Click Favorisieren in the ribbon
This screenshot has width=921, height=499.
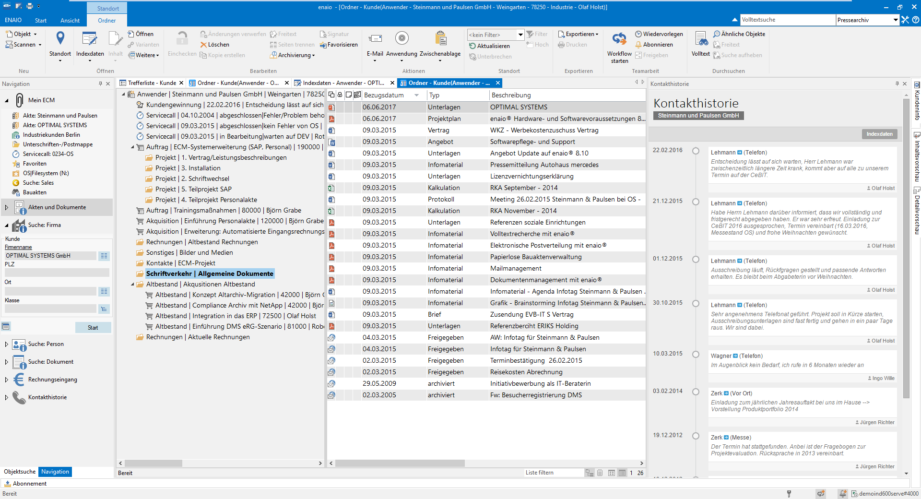[339, 45]
